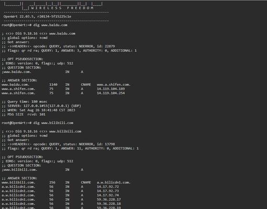Click the "dig www.baidu.com" command line
Viewport: 267px width, 209px height.
[x=34, y=25]
